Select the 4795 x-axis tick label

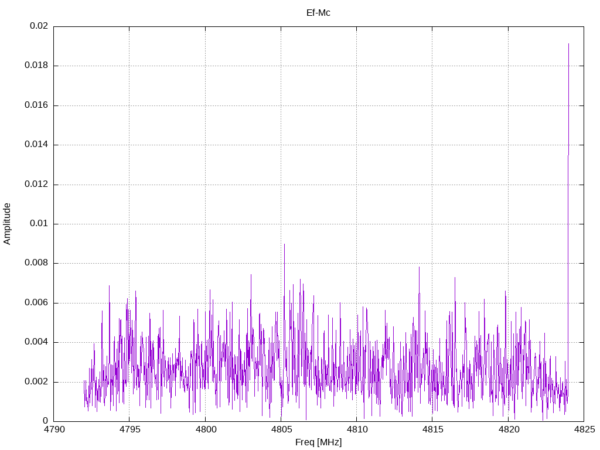(x=129, y=429)
